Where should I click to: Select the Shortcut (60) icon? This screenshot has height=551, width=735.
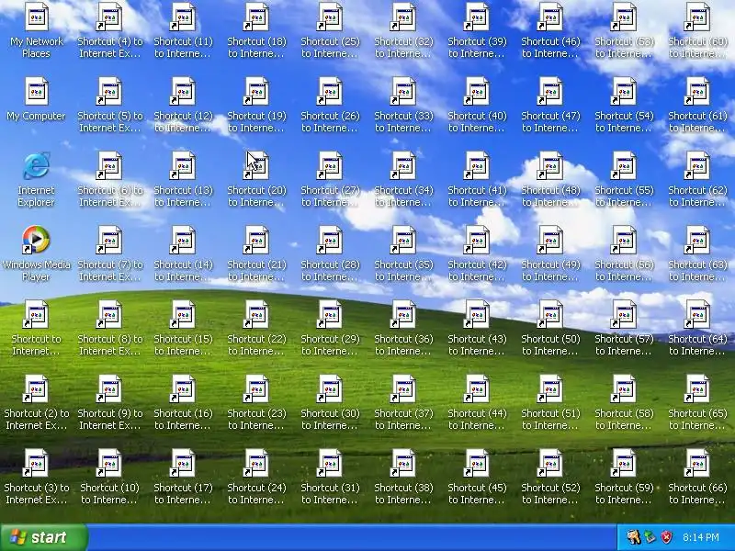click(x=698, y=17)
